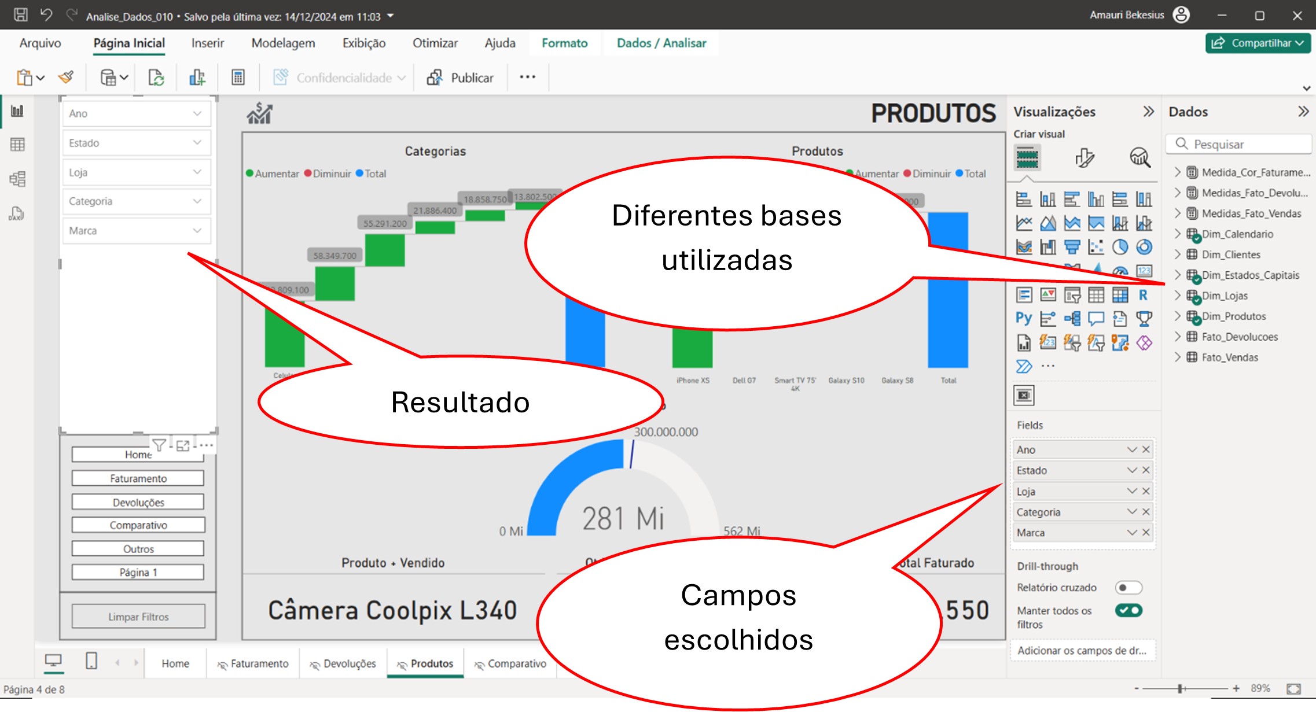The height and width of the screenshot is (712, 1316).
Task: Click the Outros navigation button
Action: [x=138, y=548]
